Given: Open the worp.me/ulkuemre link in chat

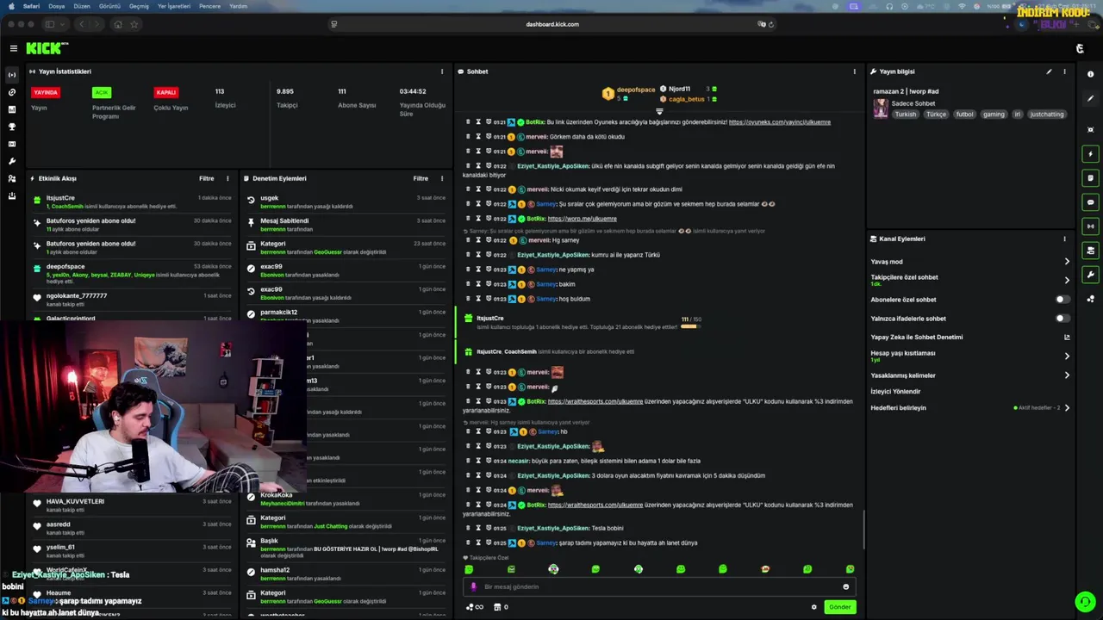Looking at the screenshot, I should click(582, 219).
